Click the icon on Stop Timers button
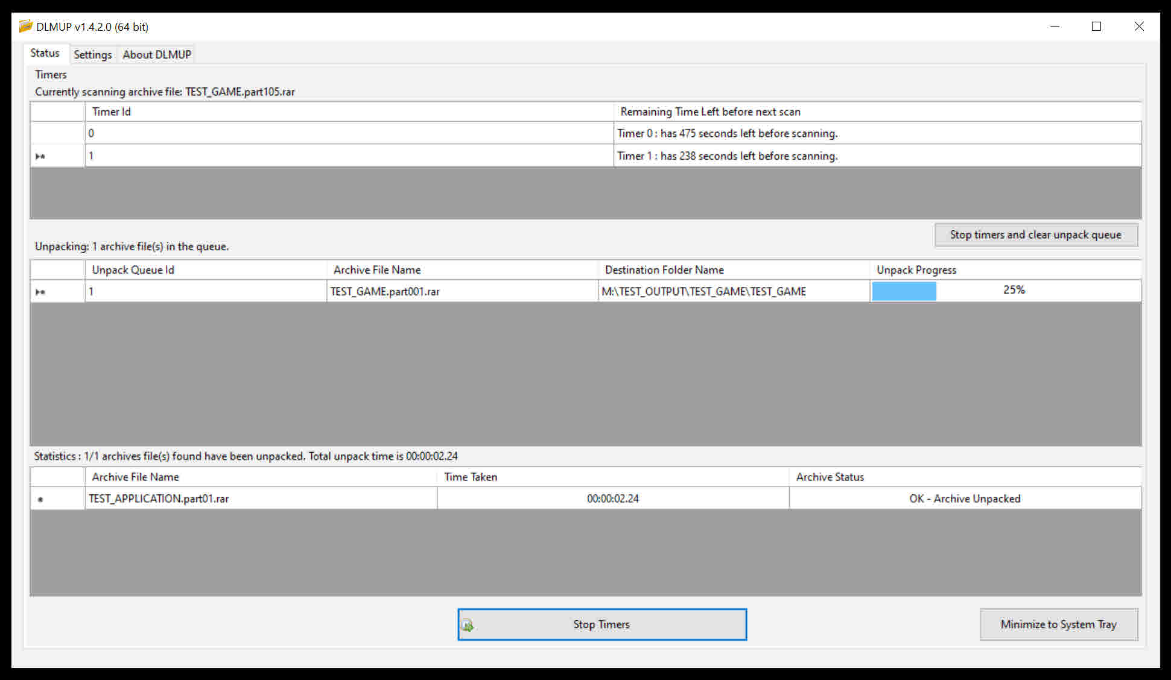The width and height of the screenshot is (1171, 680). coord(468,625)
